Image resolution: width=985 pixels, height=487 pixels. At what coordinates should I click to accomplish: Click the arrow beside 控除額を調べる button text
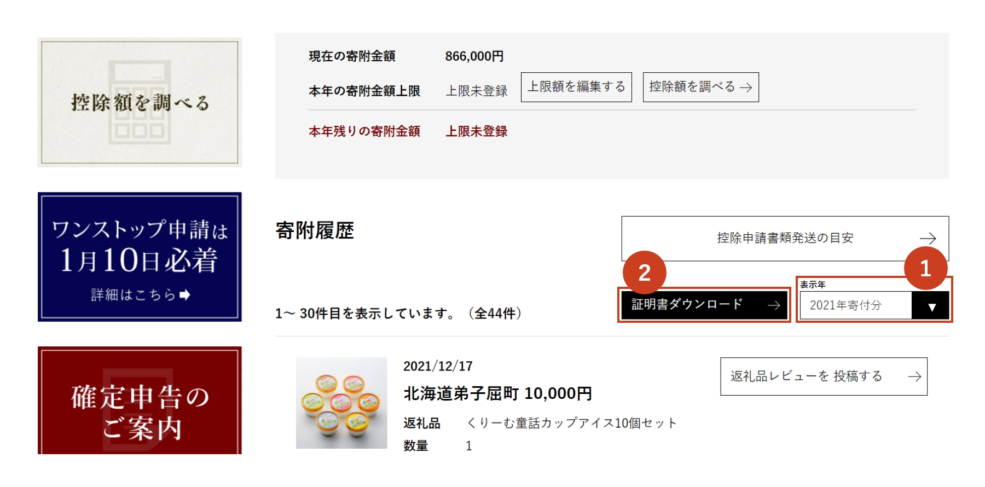[x=746, y=88]
